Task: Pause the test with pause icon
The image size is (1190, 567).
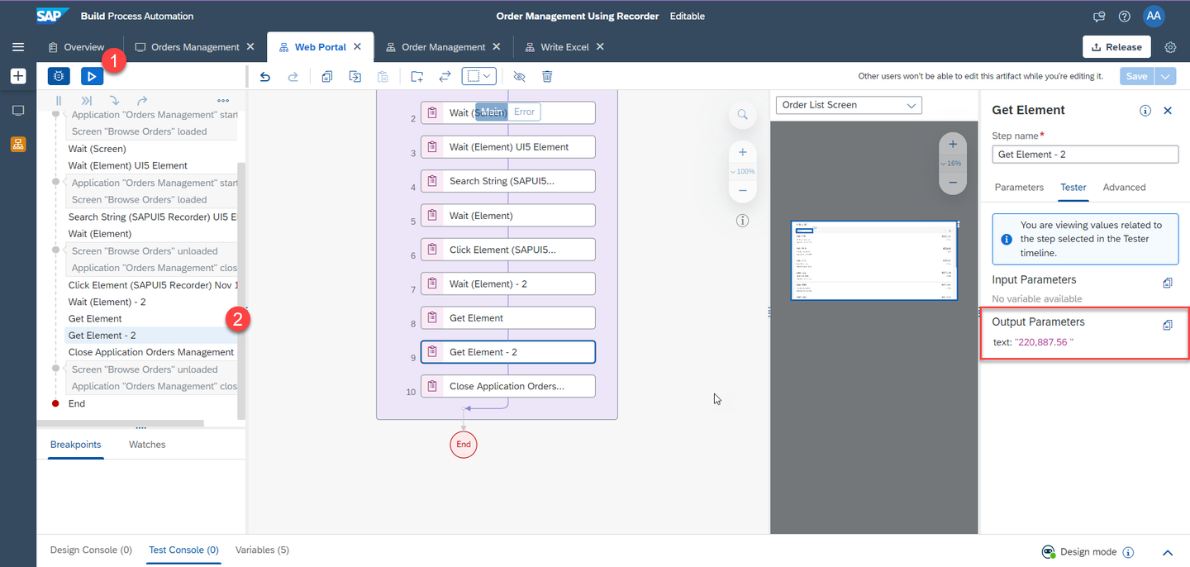Action: coord(59,101)
